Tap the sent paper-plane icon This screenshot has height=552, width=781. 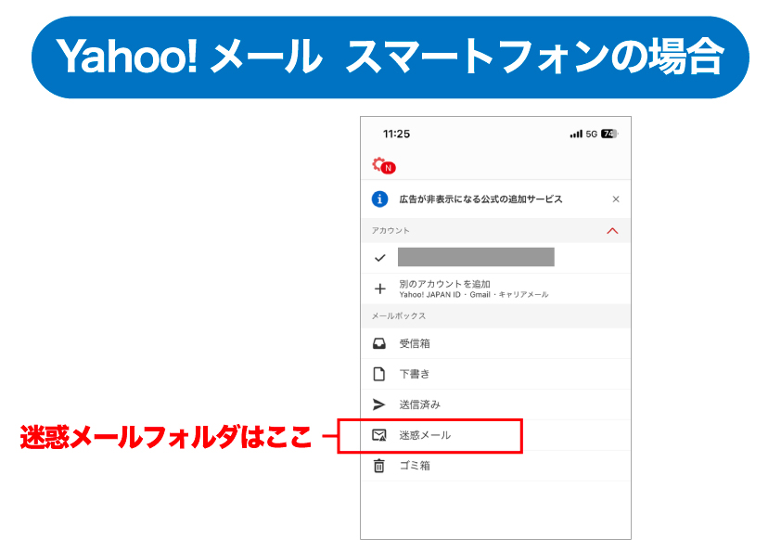click(x=379, y=404)
